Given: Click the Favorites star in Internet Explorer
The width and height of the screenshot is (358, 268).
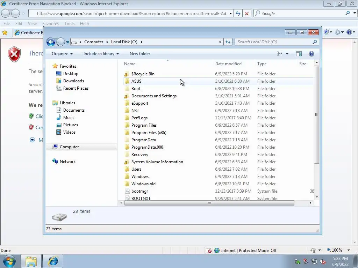Looking at the screenshot, I should coord(5,32).
